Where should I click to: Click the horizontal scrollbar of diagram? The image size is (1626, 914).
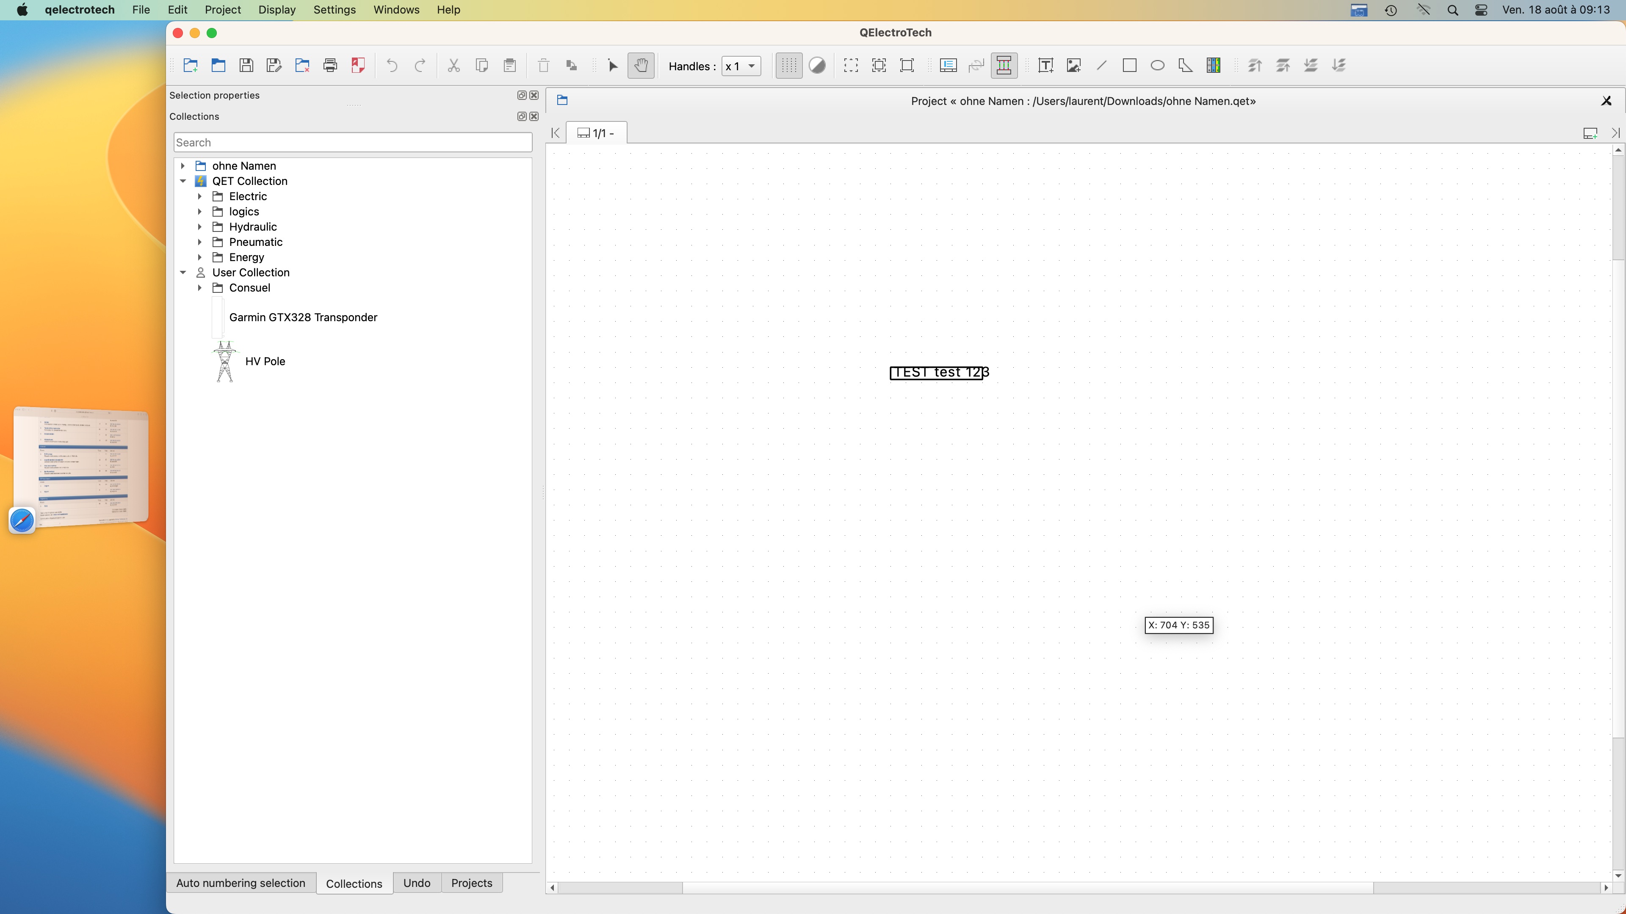1027,887
